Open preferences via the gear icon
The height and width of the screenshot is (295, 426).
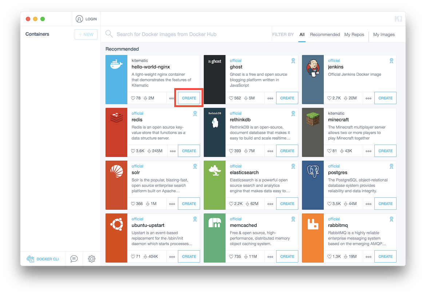coord(92,259)
